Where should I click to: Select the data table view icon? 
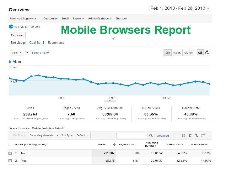pos(177,135)
